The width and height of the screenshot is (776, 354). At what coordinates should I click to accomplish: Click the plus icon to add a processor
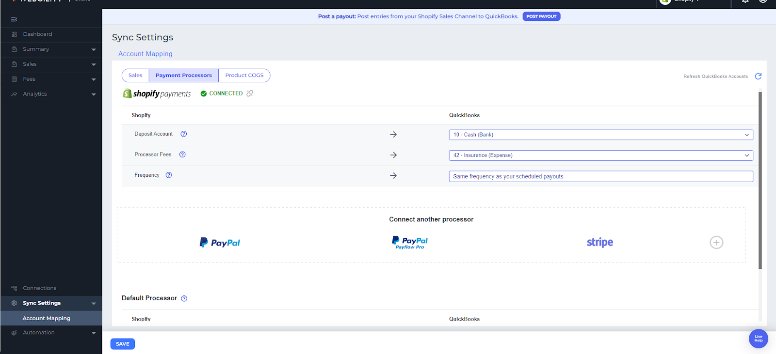[716, 243]
